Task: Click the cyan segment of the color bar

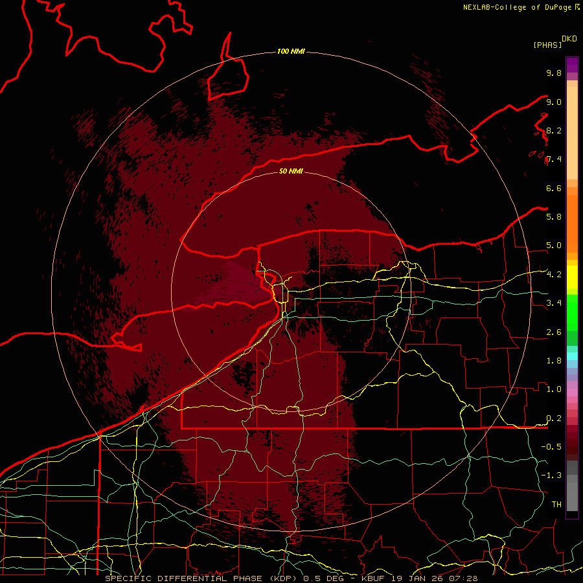Action: point(572,356)
